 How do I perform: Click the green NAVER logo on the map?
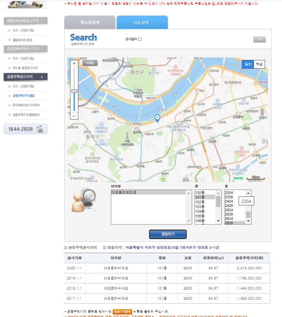pos(238,178)
